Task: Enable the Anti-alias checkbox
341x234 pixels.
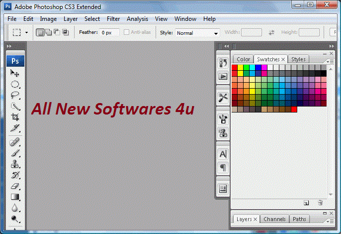Action: [x=126, y=32]
